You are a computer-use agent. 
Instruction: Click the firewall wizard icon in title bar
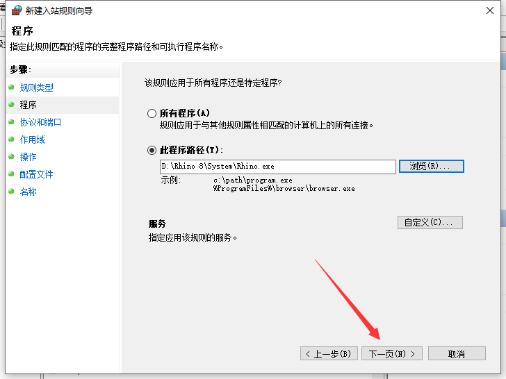(16, 10)
